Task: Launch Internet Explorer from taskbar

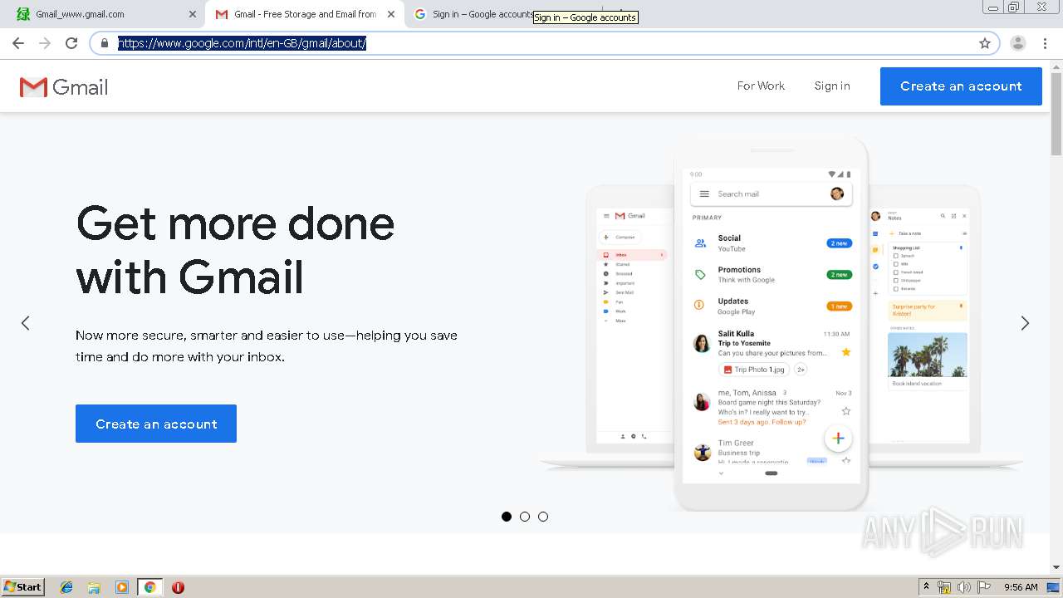Action: click(66, 587)
